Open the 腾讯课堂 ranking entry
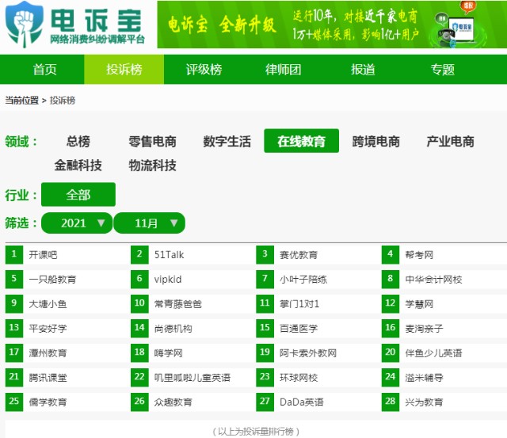507x438 pixels. click(48, 378)
